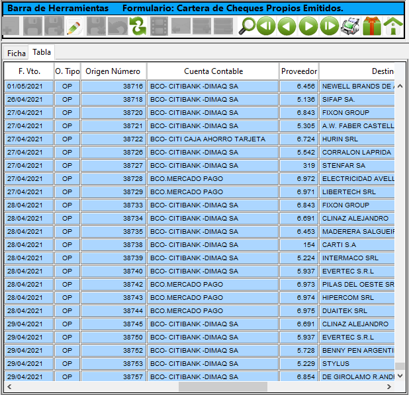The image size is (409, 395).
Task: Click the NEWELL BRANDS DE cell
Action: 357,86
